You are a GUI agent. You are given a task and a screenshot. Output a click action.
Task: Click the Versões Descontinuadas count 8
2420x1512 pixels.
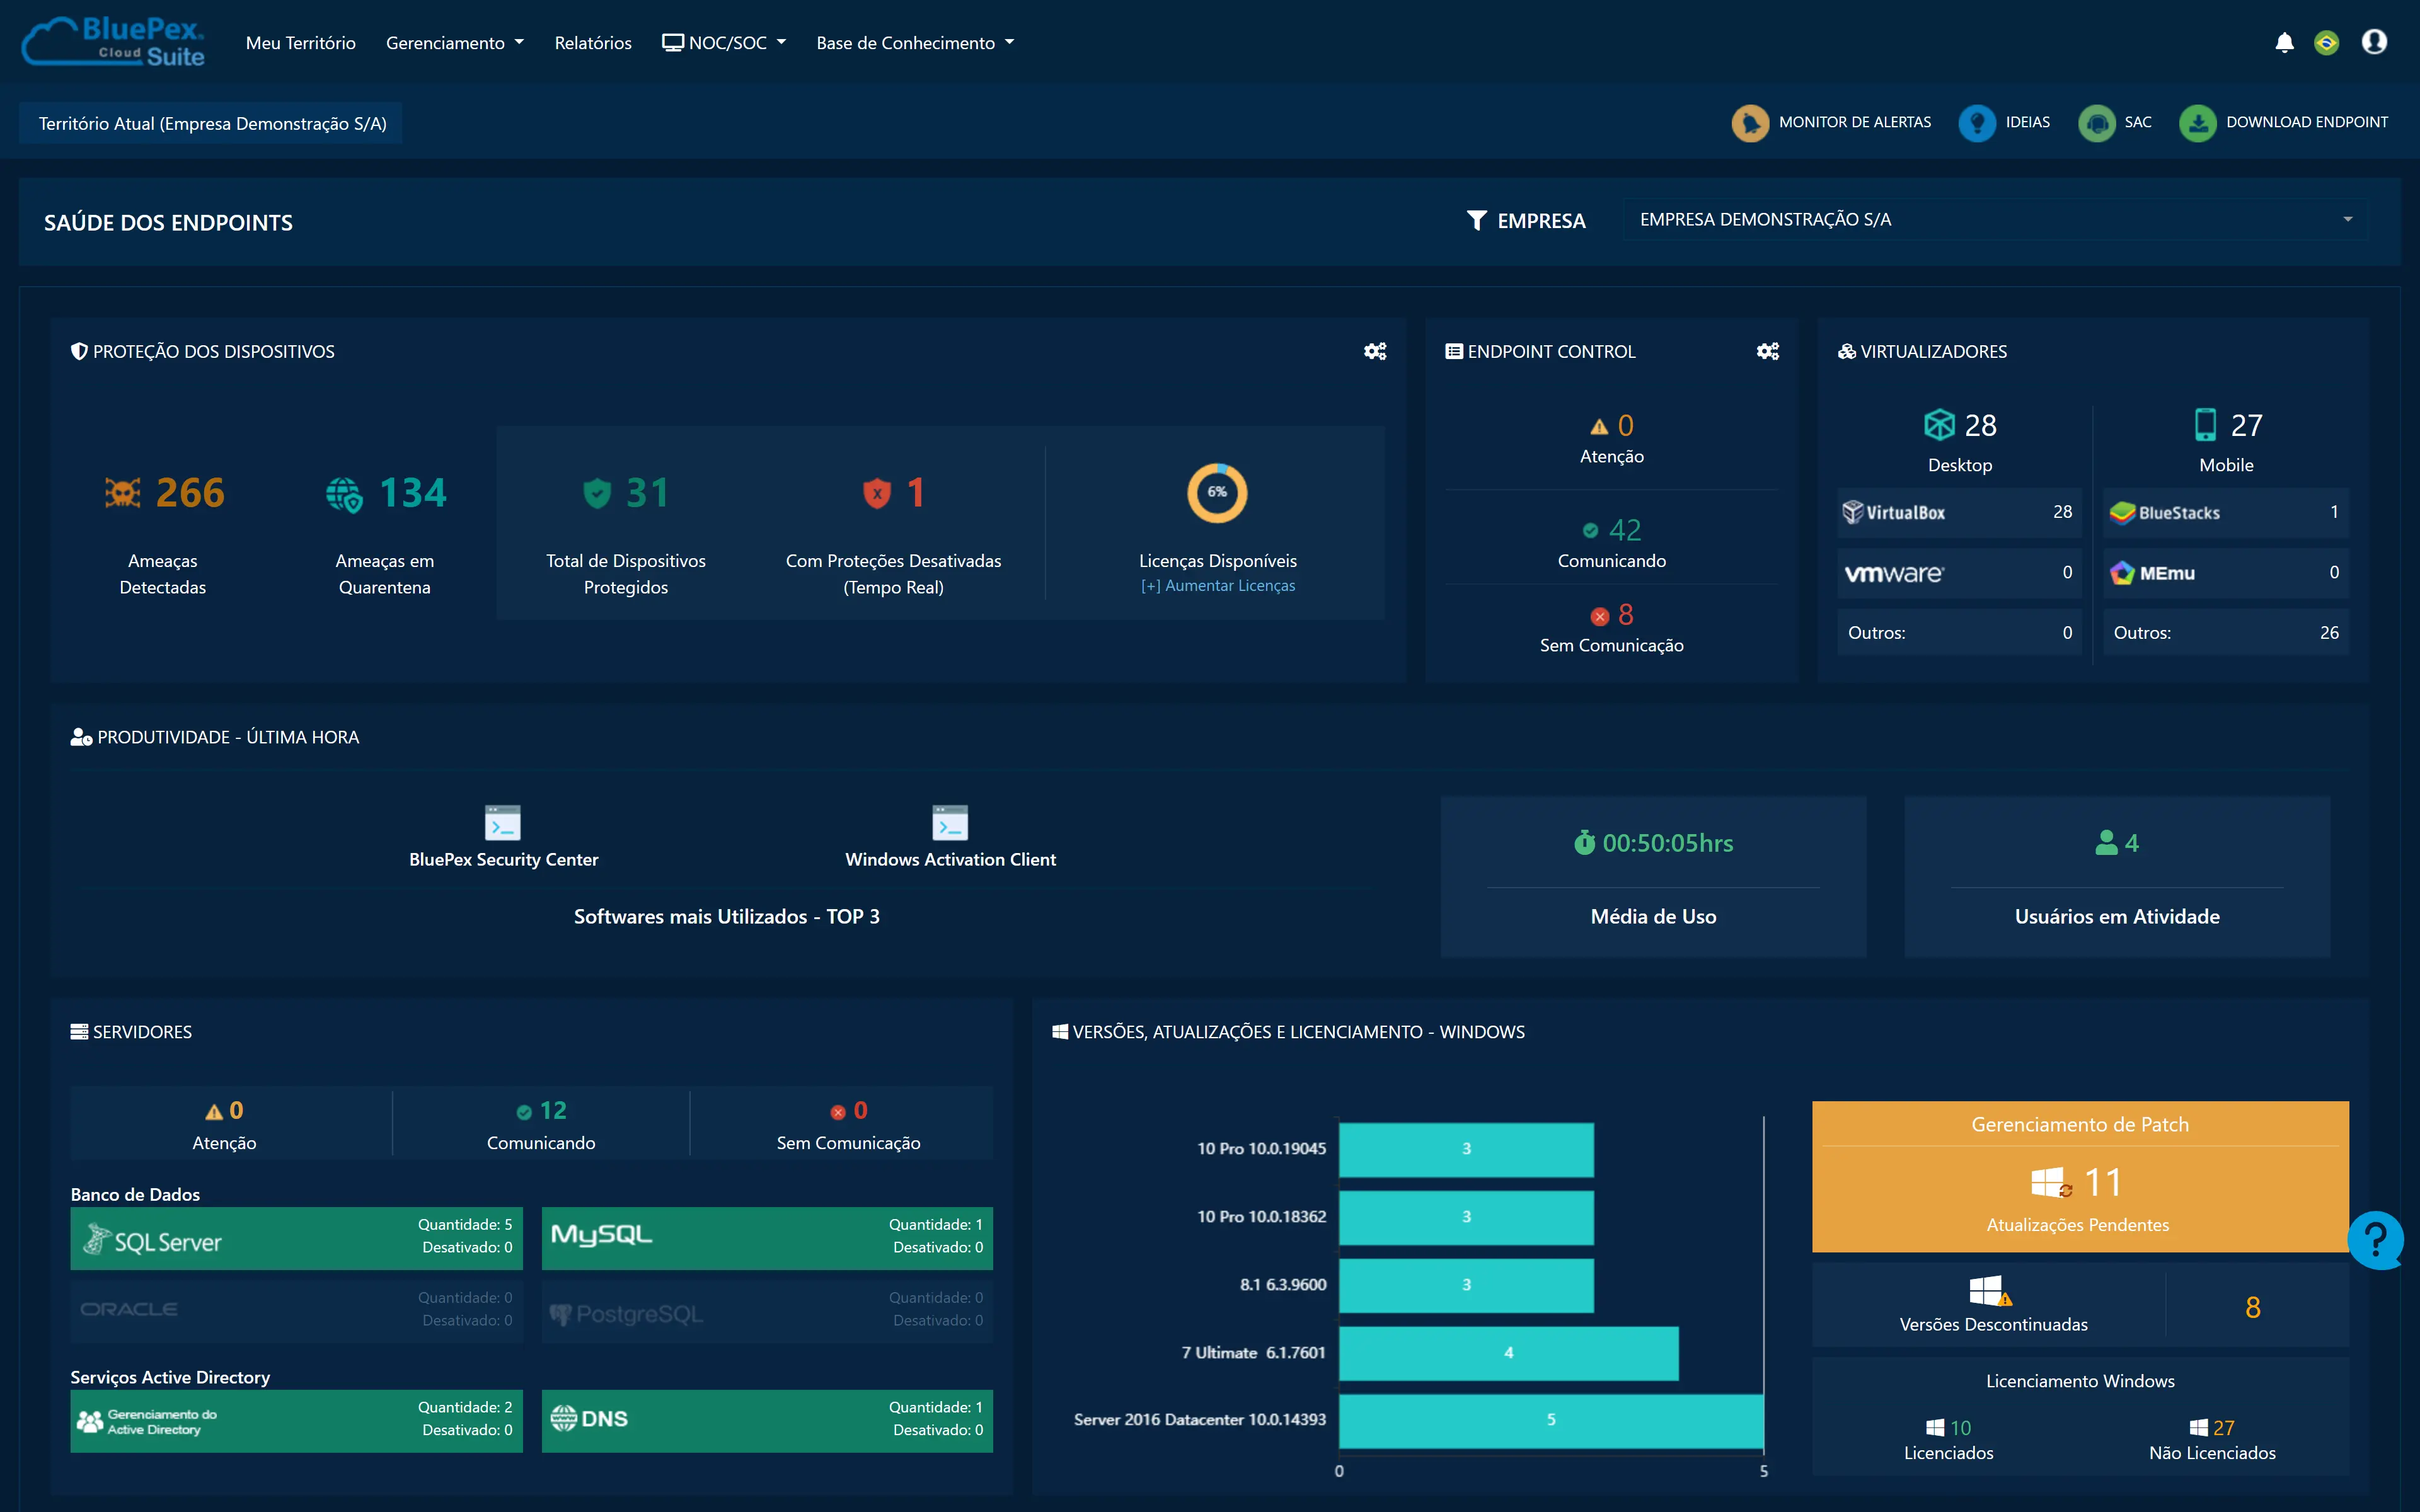click(x=2253, y=1308)
